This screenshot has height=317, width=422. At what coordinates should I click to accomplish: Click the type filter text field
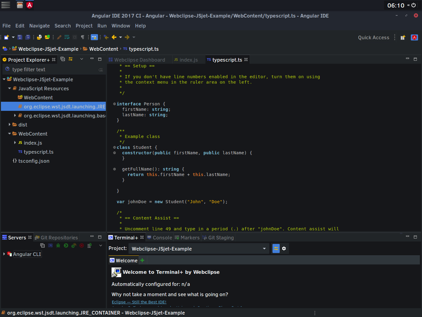click(53, 69)
